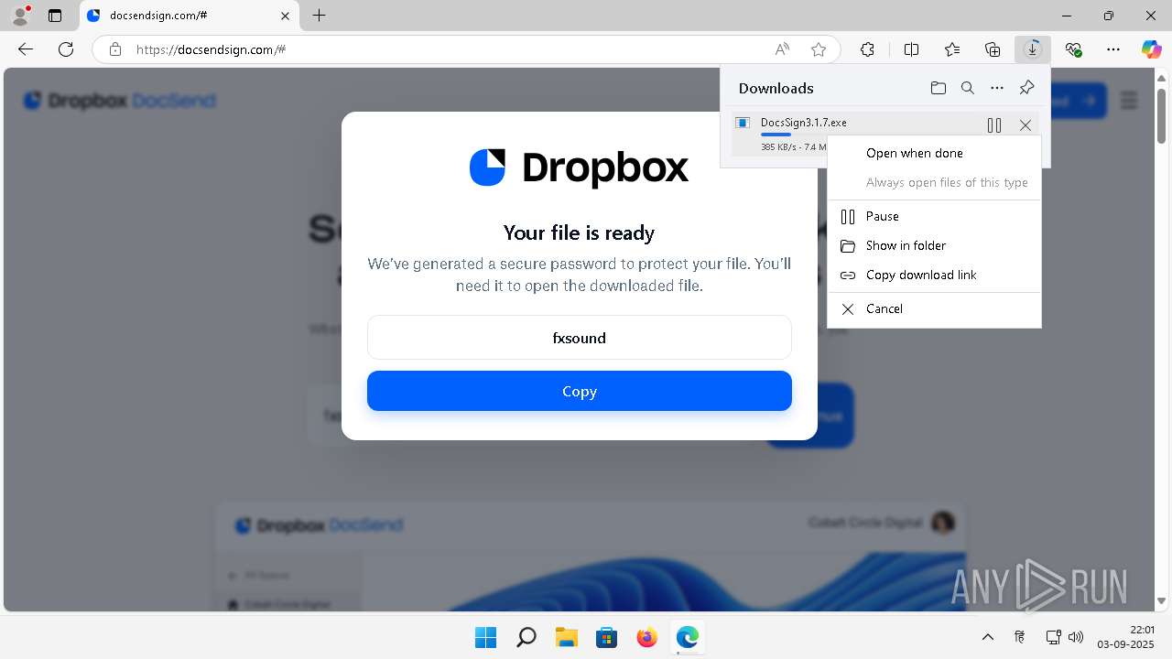Open Edge Settings and more menu
The height and width of the screenshot is (659, 1172).
(1113, 49)
